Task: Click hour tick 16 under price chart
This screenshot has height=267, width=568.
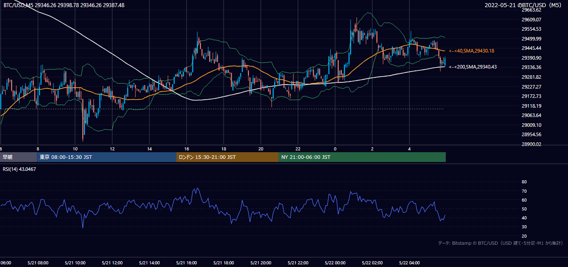Action: (187, 149)
